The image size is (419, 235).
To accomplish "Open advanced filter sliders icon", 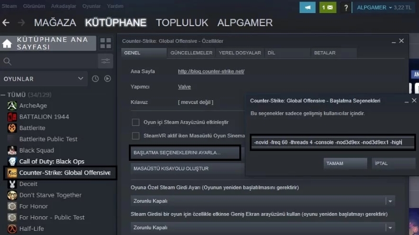I will (x=106, y=61).
